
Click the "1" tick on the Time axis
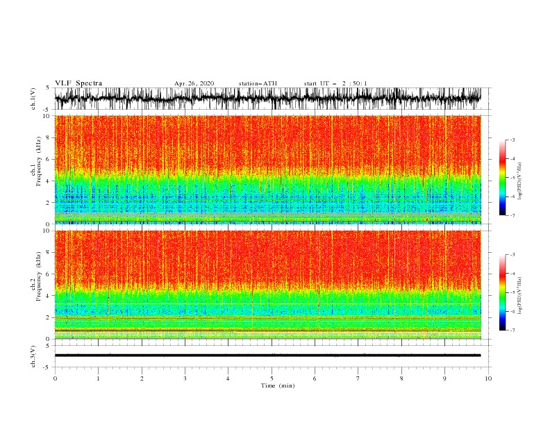pyautogui.click(x=98, y=379)
